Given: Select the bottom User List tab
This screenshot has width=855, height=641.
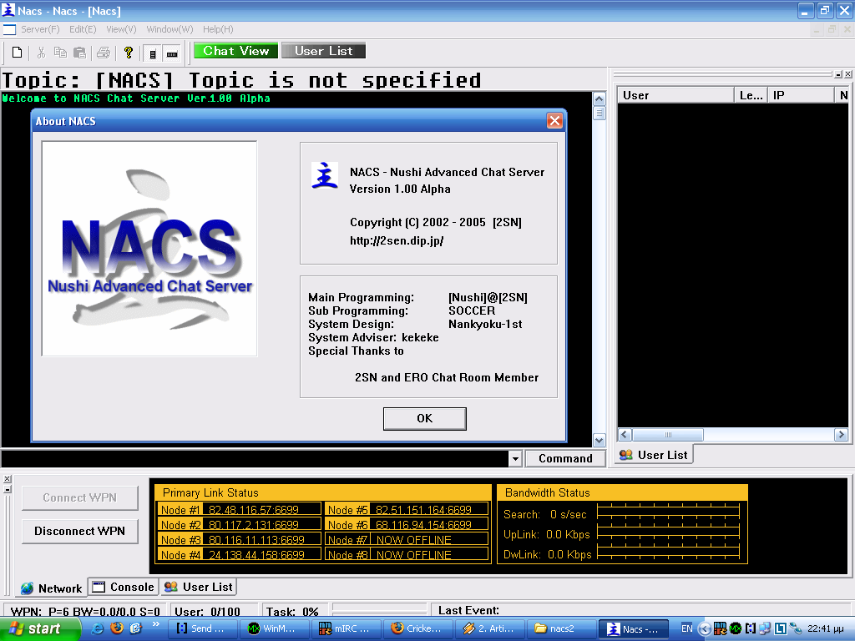Looking at the screenshot, I should (199, 587).
